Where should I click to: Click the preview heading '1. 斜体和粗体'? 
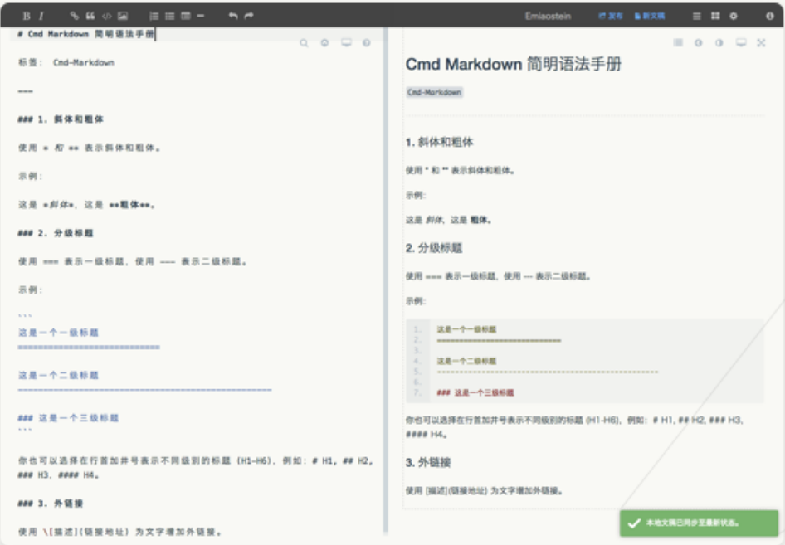440,142
